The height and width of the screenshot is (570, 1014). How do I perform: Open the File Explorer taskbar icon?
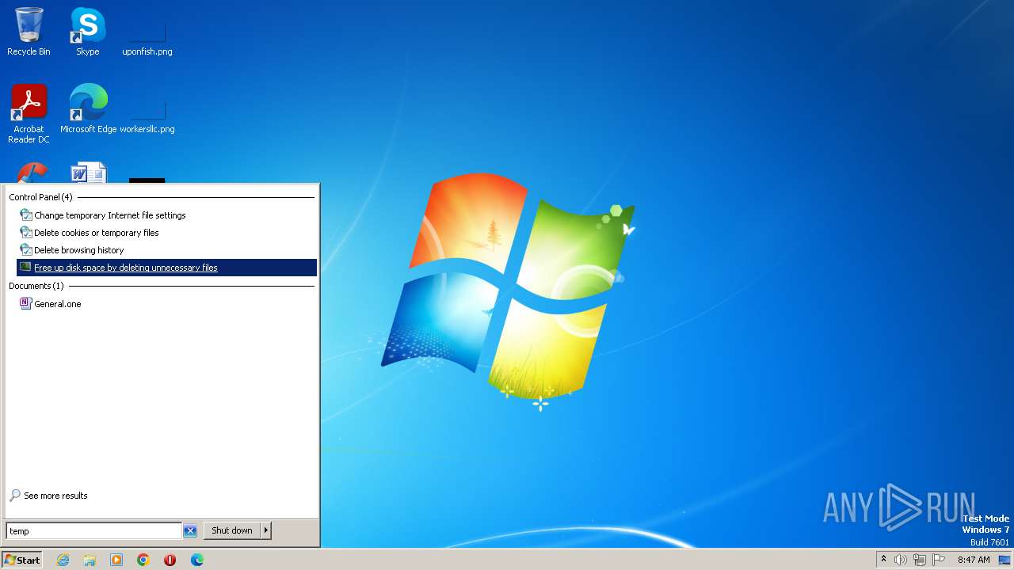tap(90, 560)
